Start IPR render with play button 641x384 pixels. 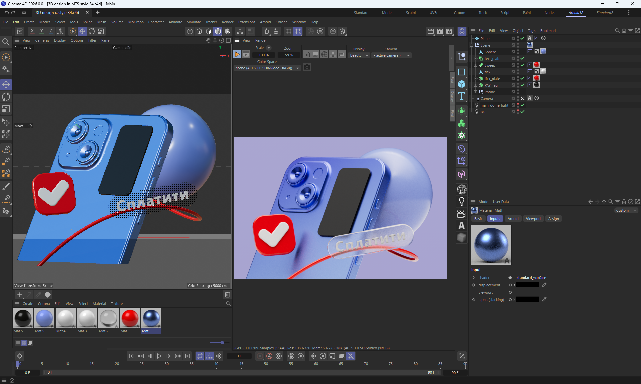pyautogui.click(x=237, y=55)
